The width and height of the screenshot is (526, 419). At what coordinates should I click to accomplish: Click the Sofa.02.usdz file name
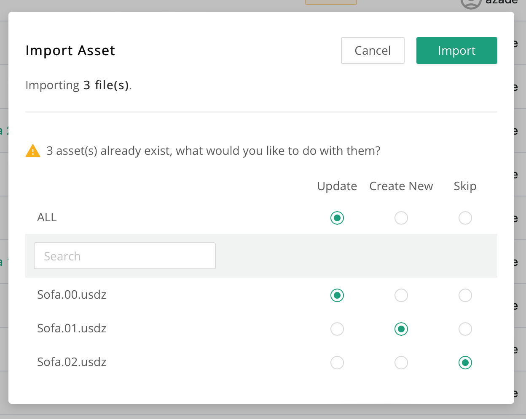coord(72,362)
